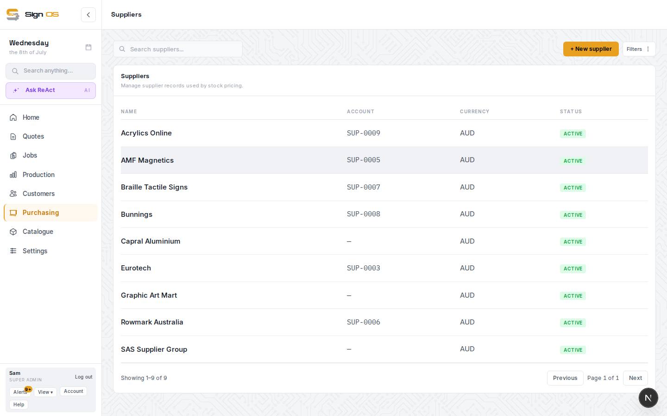Click the Catalogue box icon
Viewport: 667px width, 416px height.
[13, 232]
